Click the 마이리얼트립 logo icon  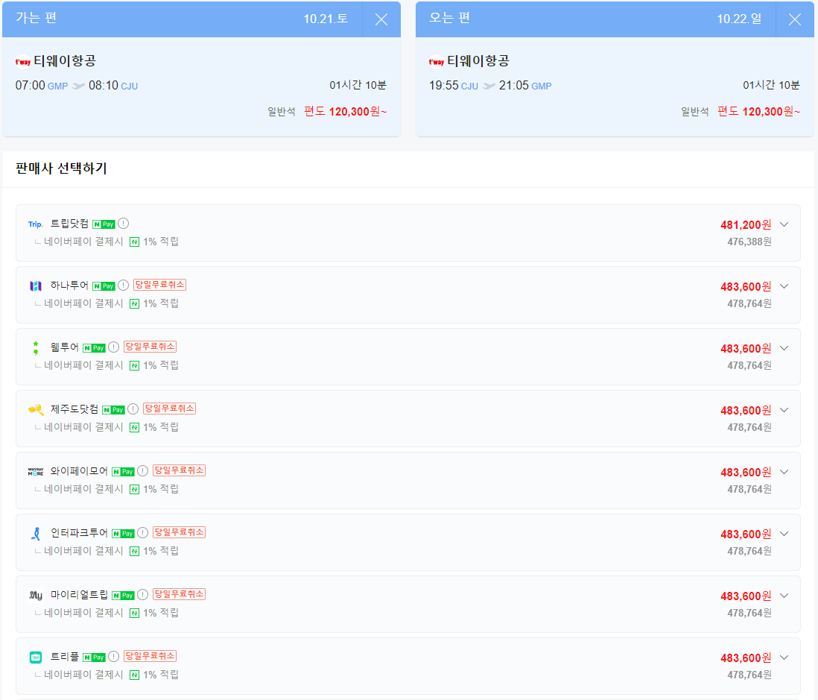pyautogui.click(x=36, y=595)
